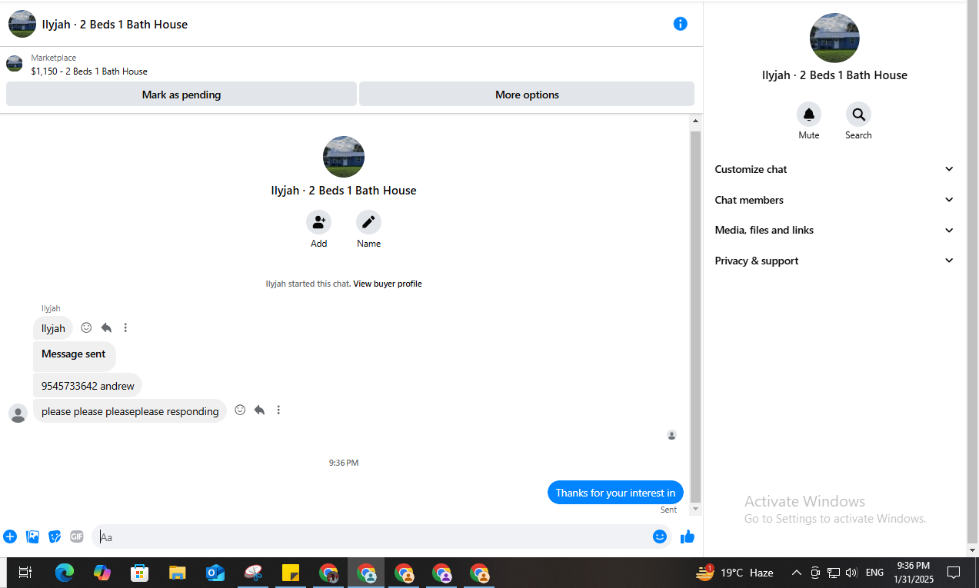
Task: Launch Copilot from the taskbar
Action: point(102,573)
